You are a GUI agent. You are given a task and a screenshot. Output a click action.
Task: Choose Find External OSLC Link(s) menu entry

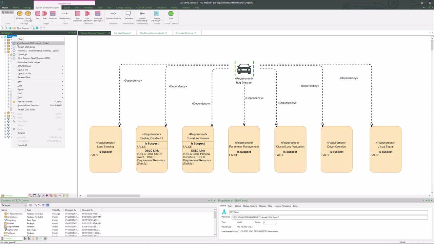coord(33,43)
